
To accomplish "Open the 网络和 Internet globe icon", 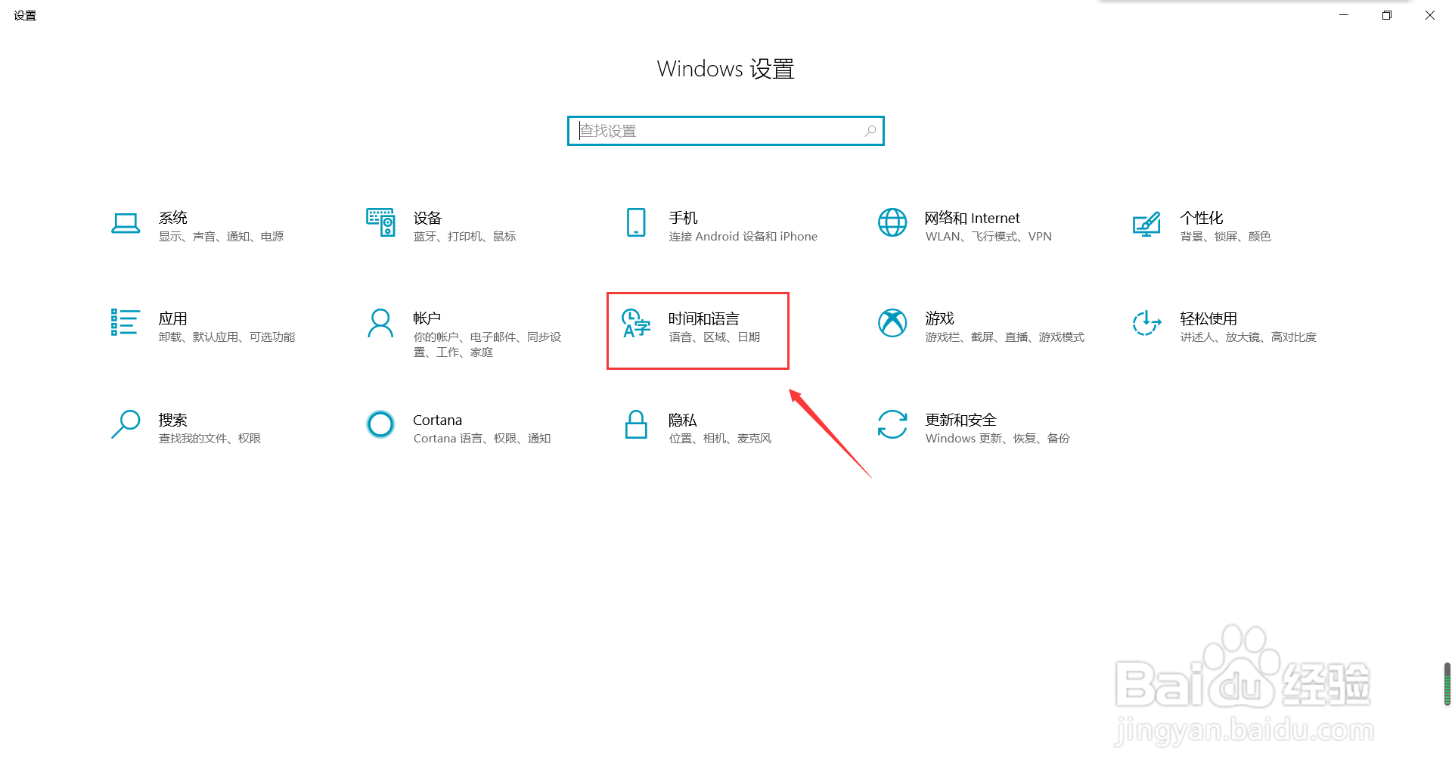I will 892,222.
